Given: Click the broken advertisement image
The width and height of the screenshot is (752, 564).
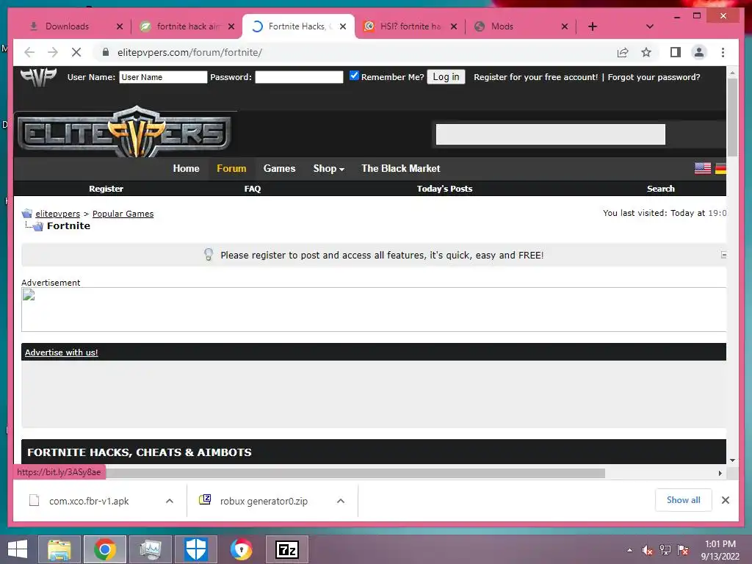Looking at the screenshot, I should coord(29,295).
